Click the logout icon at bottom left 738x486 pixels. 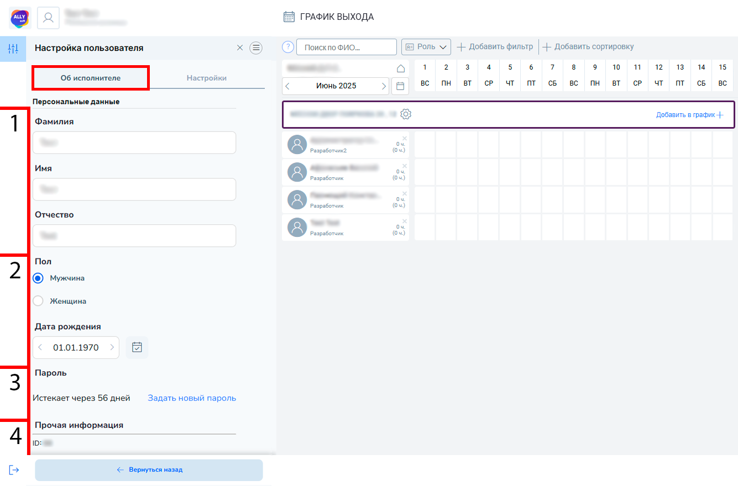[x=14, y=470]
